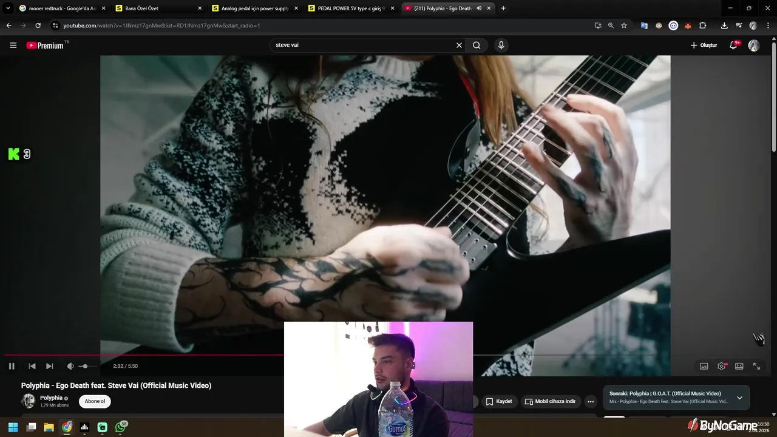Open WhatsApp from the taskbar
The image size is (777, 437).
[x=121, y=427]
